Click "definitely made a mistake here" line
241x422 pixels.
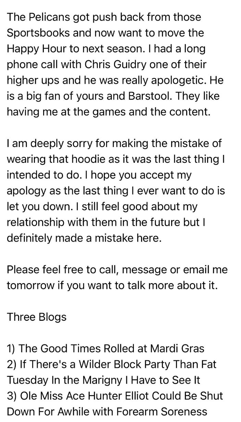pos(84,238)
